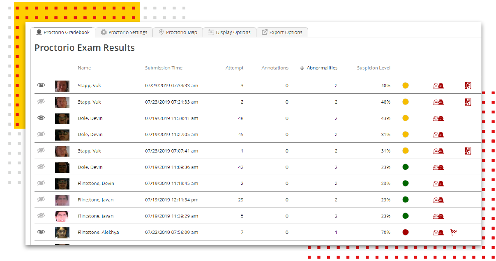The image size is (496, 261).
Task: Click submission time 07/19/2019 11:39:29 am
Action: pyautogui.click(x=171, y=216)
